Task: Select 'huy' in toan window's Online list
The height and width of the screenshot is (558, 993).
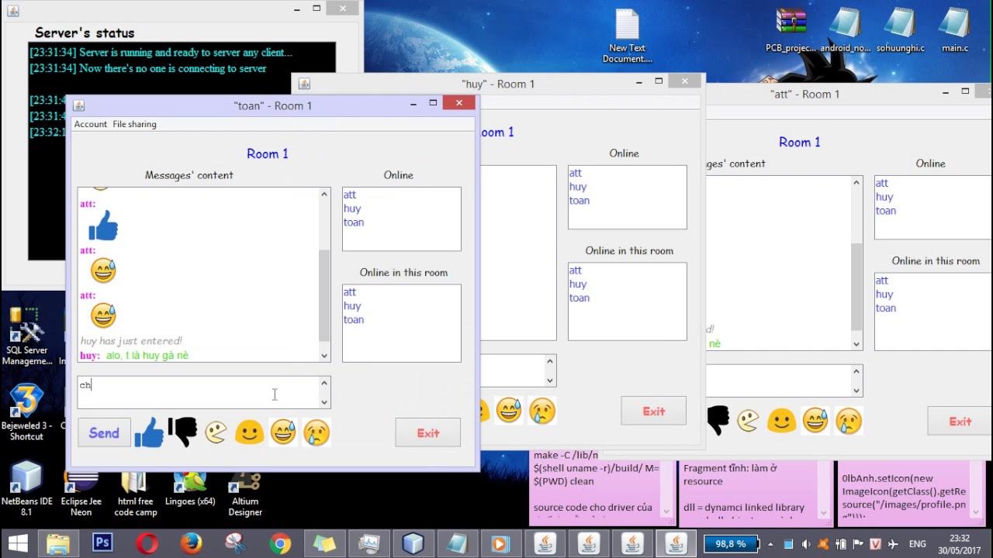Action: point(352,208)
